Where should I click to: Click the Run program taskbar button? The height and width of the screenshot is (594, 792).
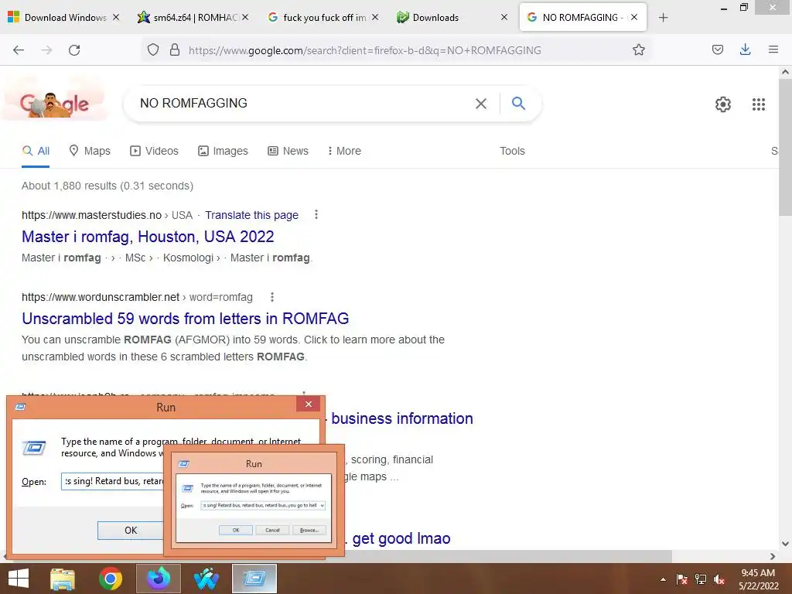pyautogui.click(x=254, y=579)
